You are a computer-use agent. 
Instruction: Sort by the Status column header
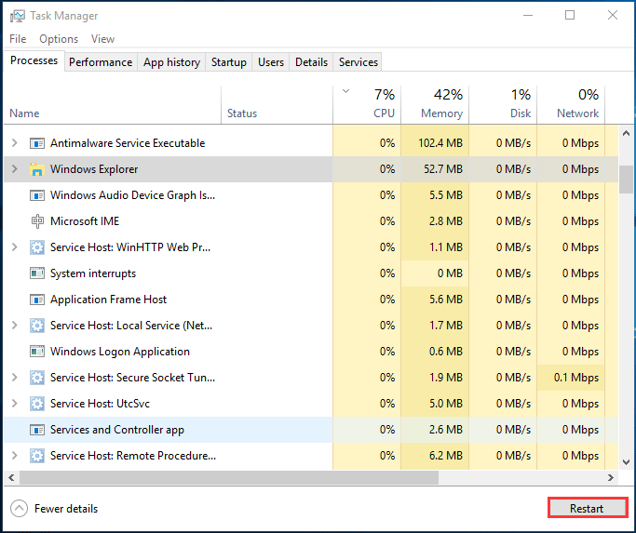click(x=277, y=104)
